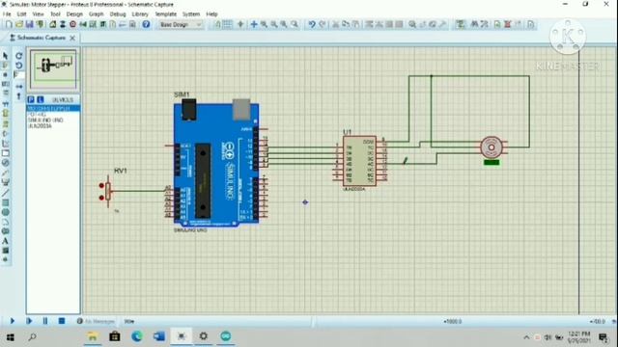Click the Arduino SIM1 board on schematic
The image size is (618, 347).
pyautogui.click(x=216, y=165)
